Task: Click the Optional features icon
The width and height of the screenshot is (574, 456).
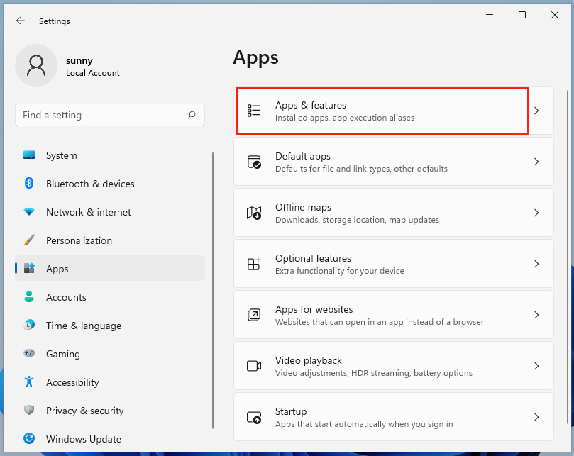Action: click(x=254, y=264)
